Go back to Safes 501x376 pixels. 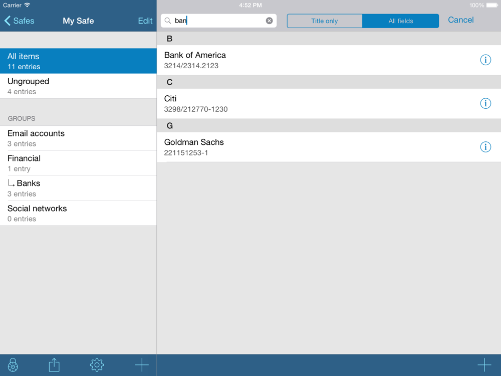coord(19,21)
